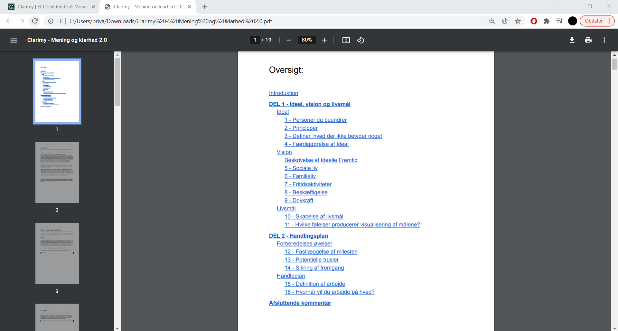Download the PDF file
This screenshot has height=331, width=618.
(572, 40)
